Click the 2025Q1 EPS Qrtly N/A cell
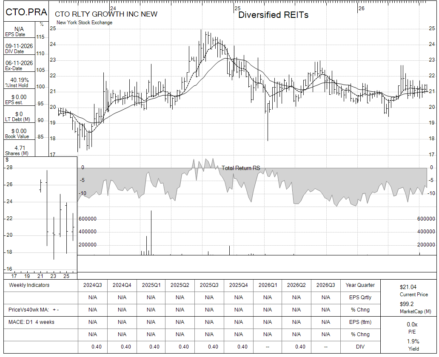439x357 pixels. tap(151, 297)
